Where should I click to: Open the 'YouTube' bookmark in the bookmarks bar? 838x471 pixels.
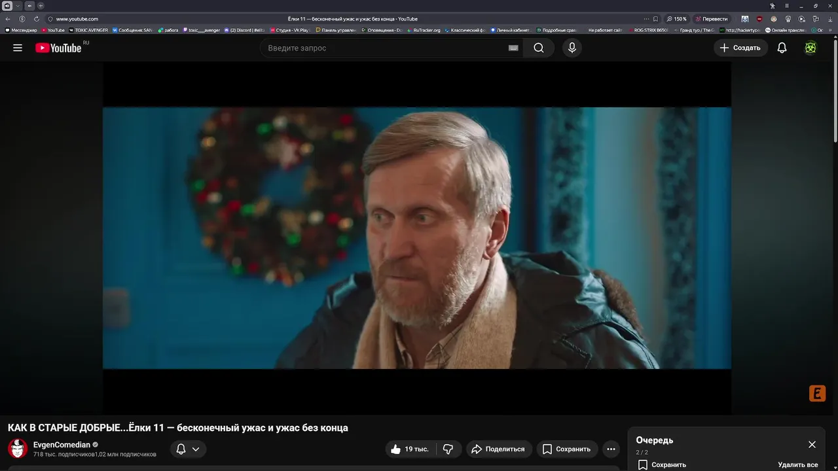coord(53,30)
